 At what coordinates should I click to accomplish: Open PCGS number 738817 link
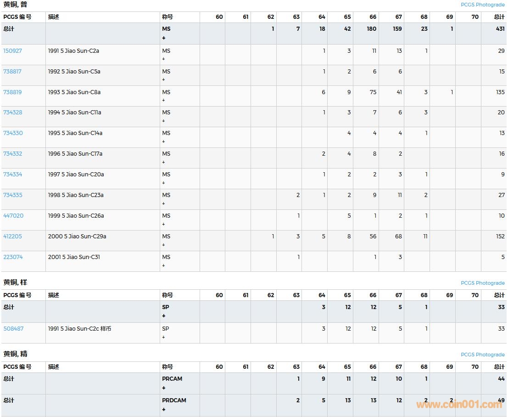[x=12, y=72]
